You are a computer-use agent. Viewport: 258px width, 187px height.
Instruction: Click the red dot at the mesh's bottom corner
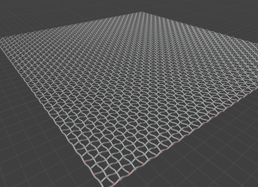(113, 183)
